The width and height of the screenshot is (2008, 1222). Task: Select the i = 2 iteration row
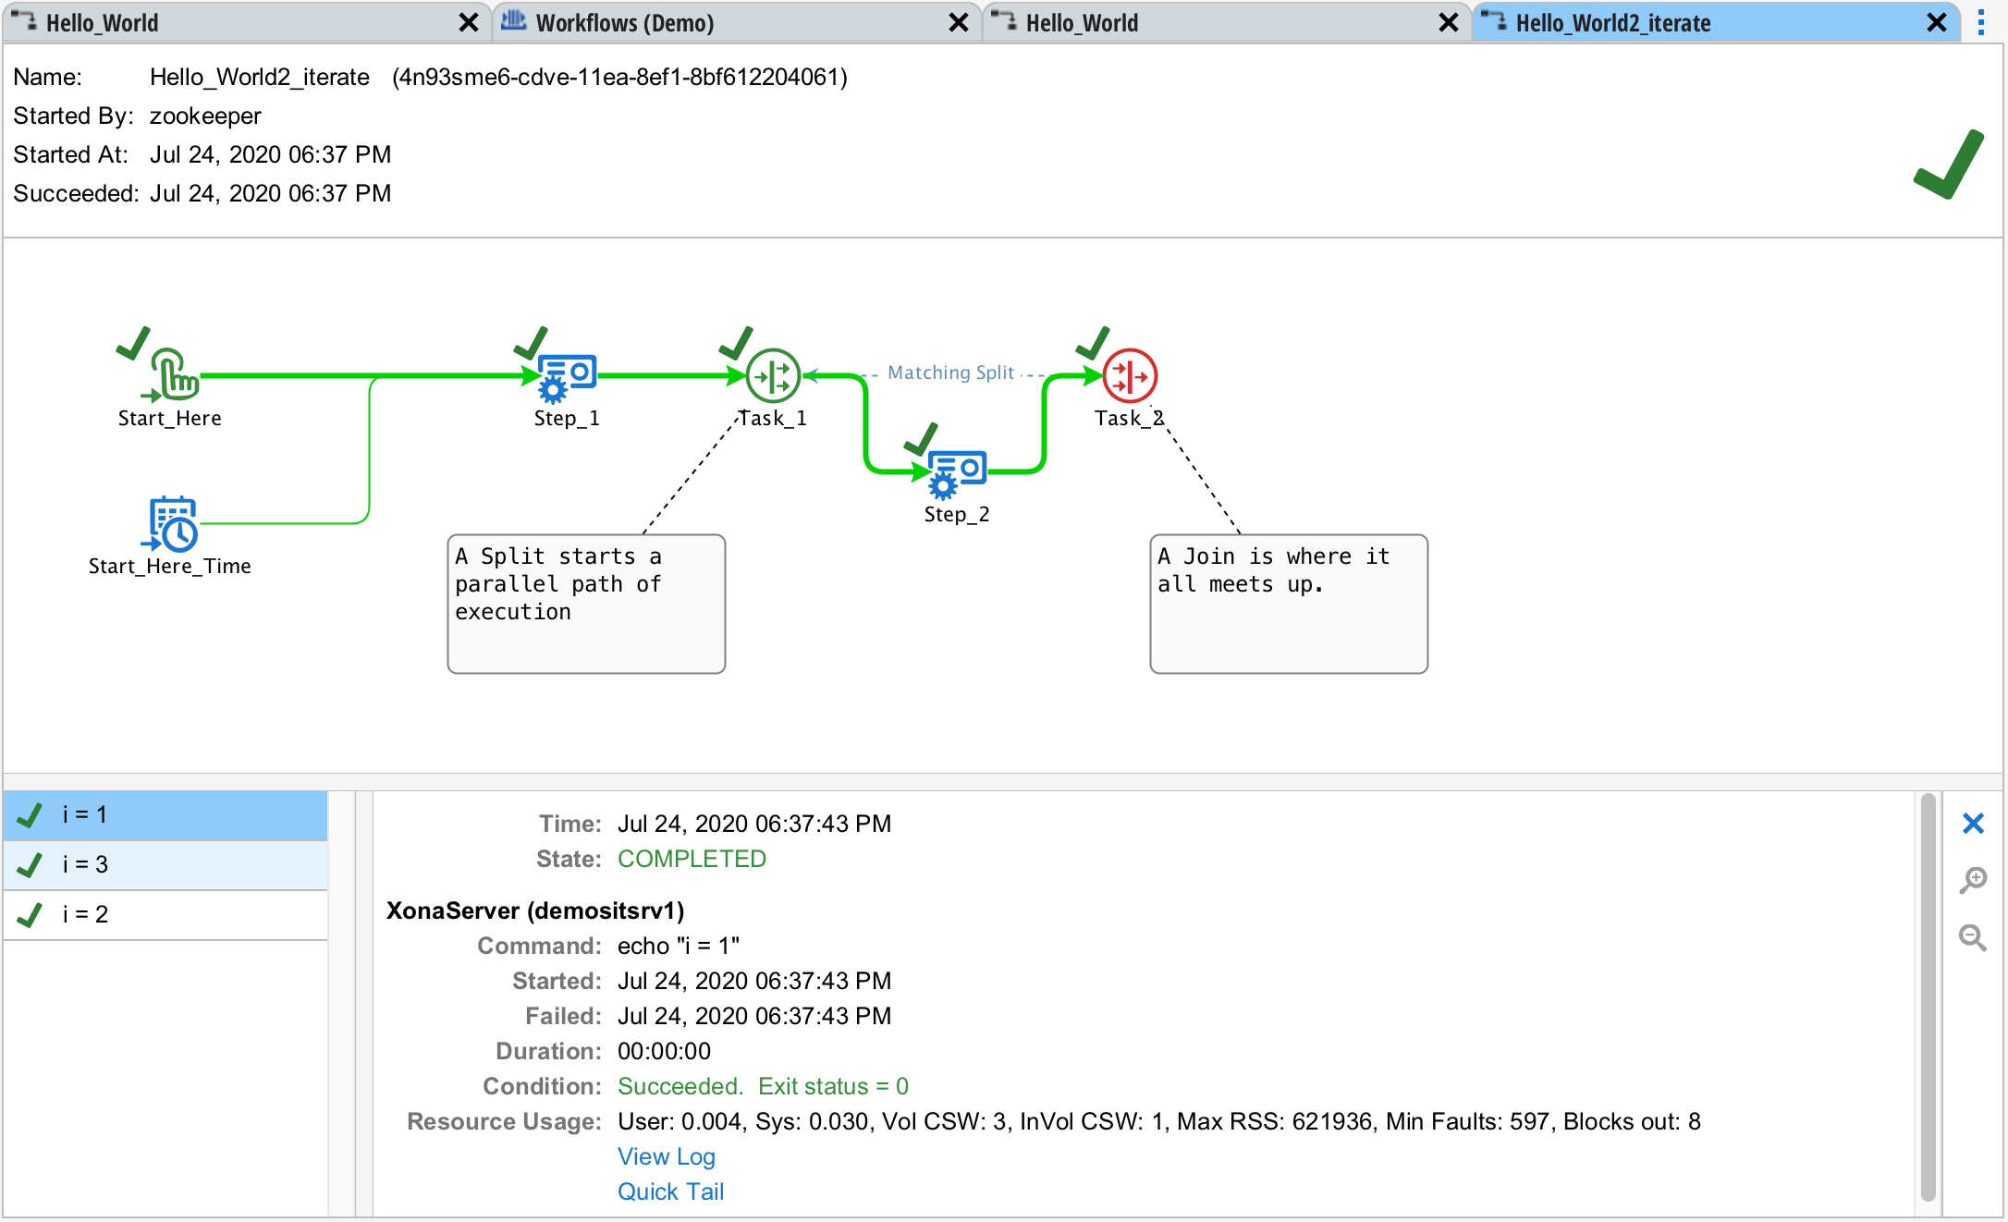pos(166,914)
